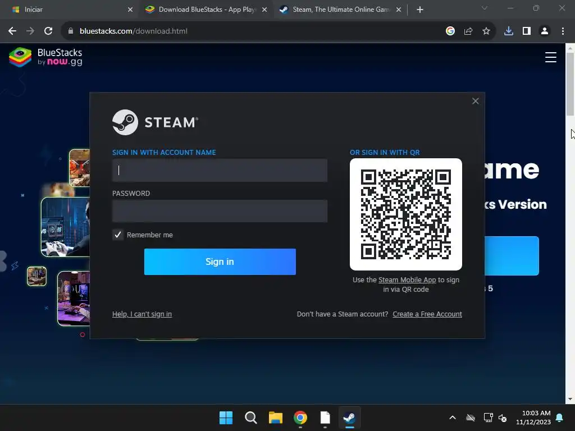575x431 pixels.
Task: Click the share page icon
Action: (x=468, y=31)
